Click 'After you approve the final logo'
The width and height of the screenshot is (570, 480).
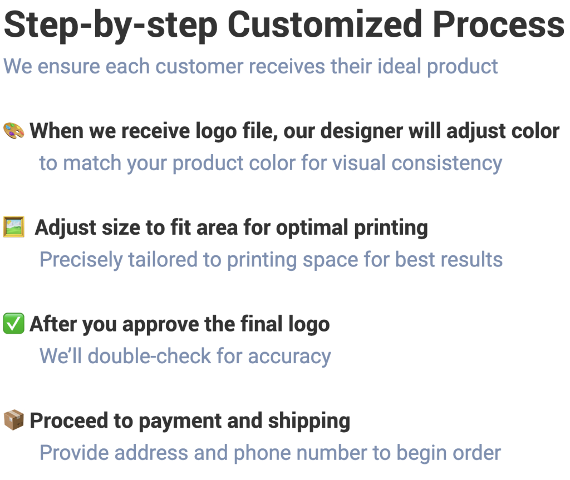(x=180, y=324)
